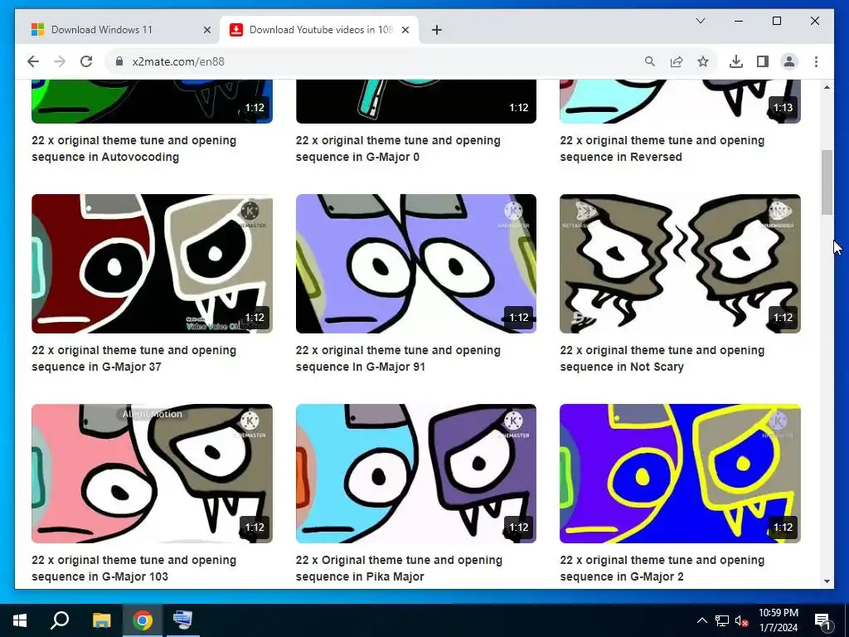This screenshot has height=637, width=849.
Task: Click the title ending in G-Major 37
Action: tap(133, 358)
